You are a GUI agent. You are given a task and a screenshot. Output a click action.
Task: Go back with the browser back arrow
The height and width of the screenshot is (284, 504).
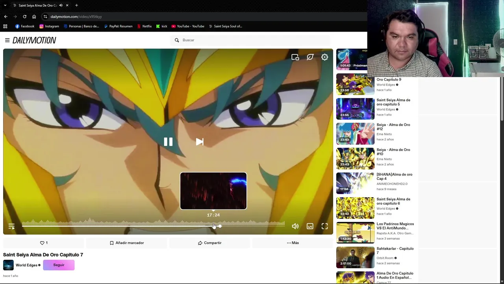point(6,17)
